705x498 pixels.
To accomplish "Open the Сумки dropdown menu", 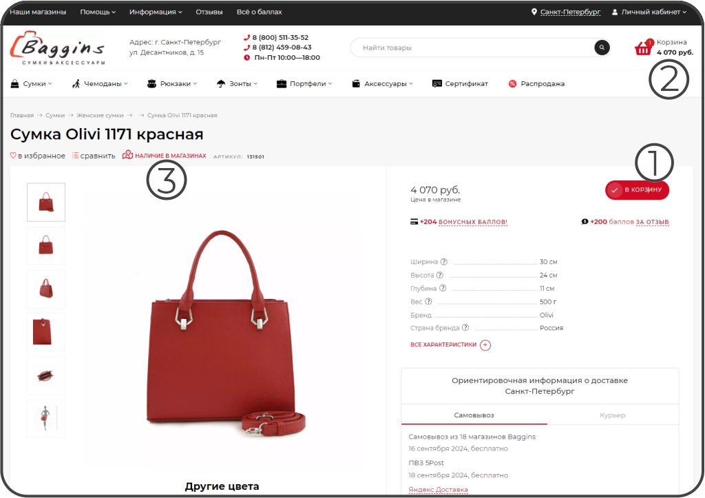I will (x=32, y=83).
